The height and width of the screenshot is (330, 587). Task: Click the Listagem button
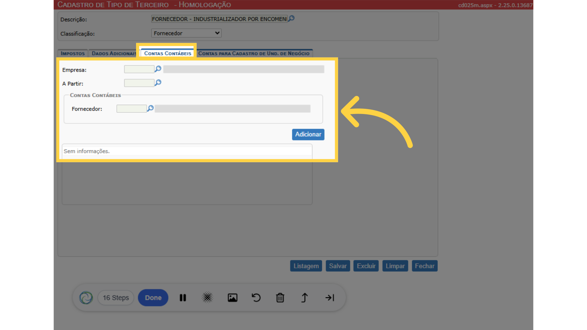click(x=306, y=266)
